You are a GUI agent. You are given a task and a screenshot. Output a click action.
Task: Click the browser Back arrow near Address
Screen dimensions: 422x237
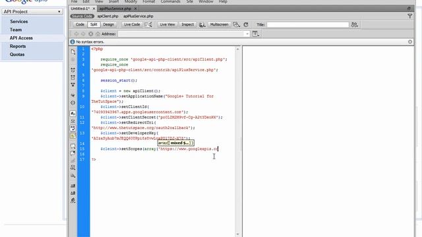(76, 34)
